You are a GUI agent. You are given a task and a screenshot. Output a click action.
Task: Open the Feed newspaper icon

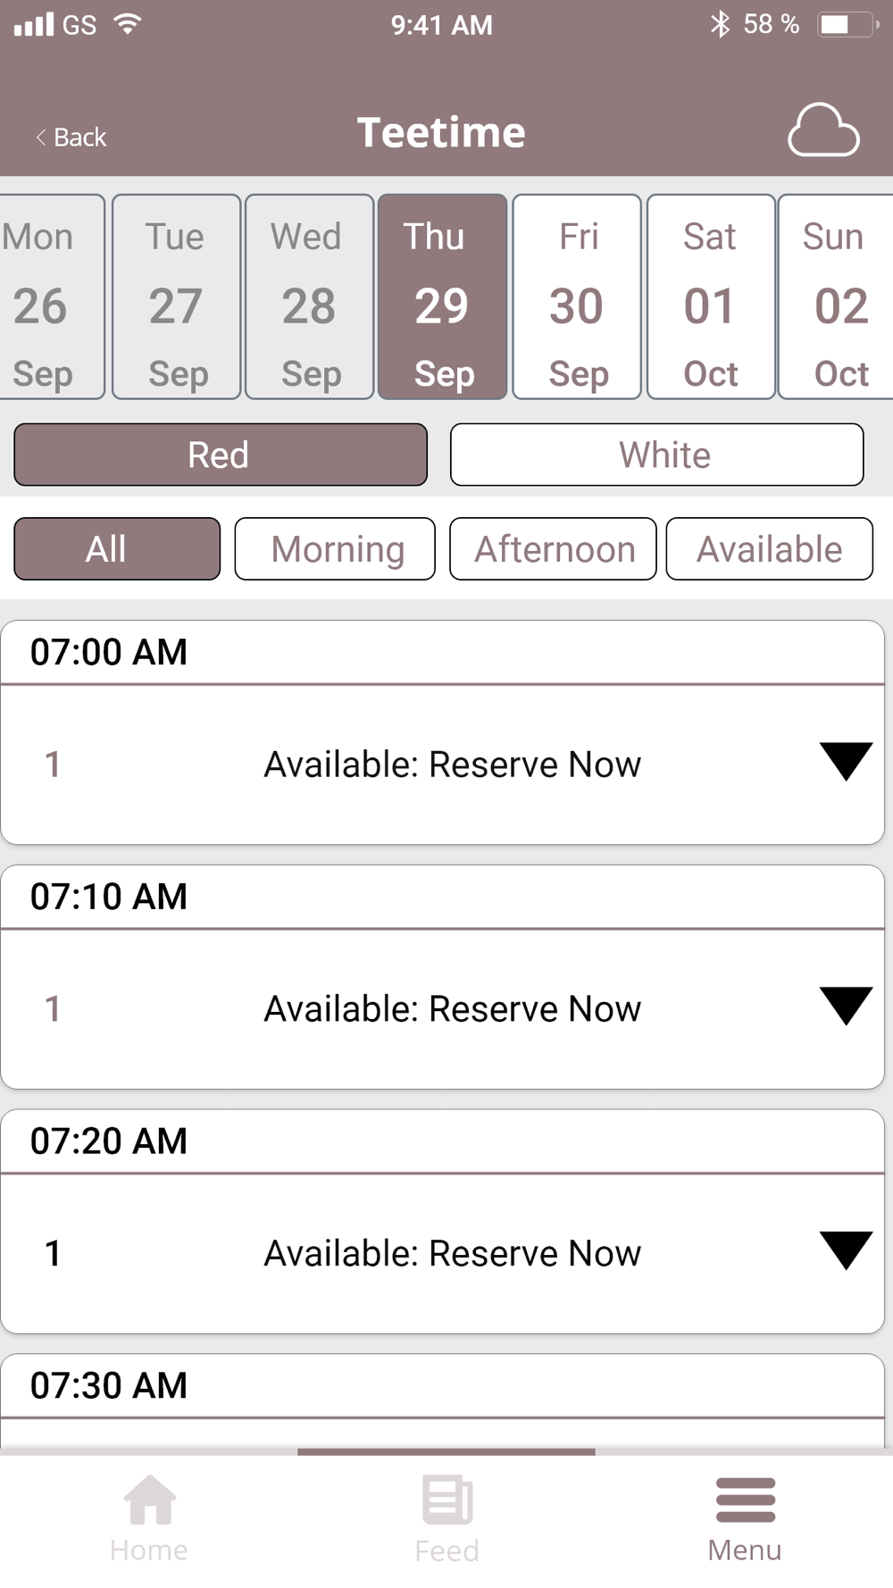447,1500
